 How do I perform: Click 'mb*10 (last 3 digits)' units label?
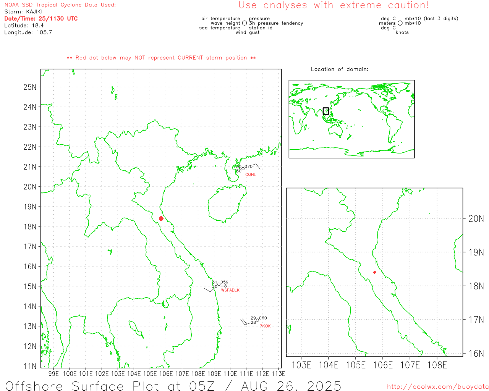[x=431, y=19]
